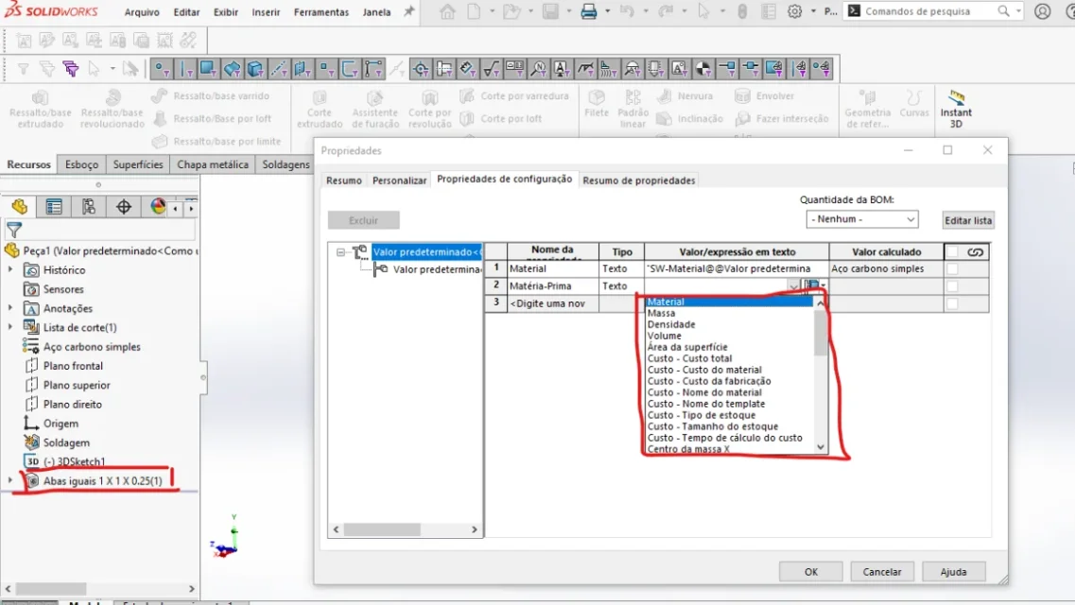Click the filter funnel icon in tree
The height and width of the screenshot is (605, 1075).
click(x=14, y=230)
